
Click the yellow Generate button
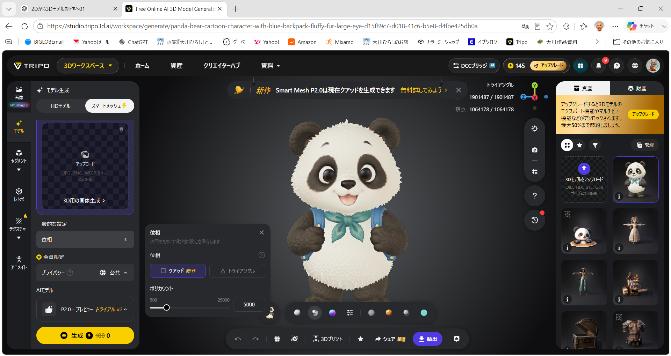click(85, 335)
